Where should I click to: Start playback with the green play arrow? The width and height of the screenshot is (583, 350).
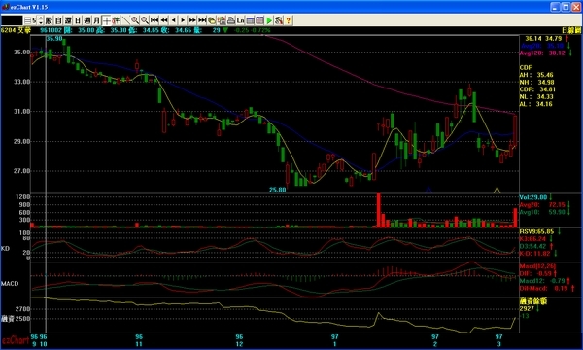pyautogui.click(x=269, y=20)
